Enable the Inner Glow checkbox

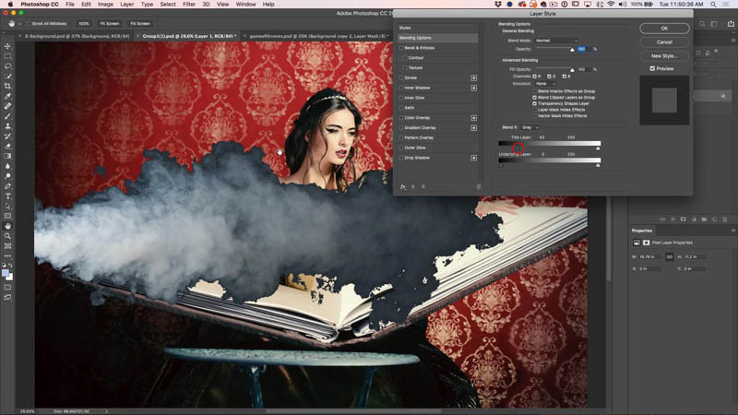[x=401, y=98]
